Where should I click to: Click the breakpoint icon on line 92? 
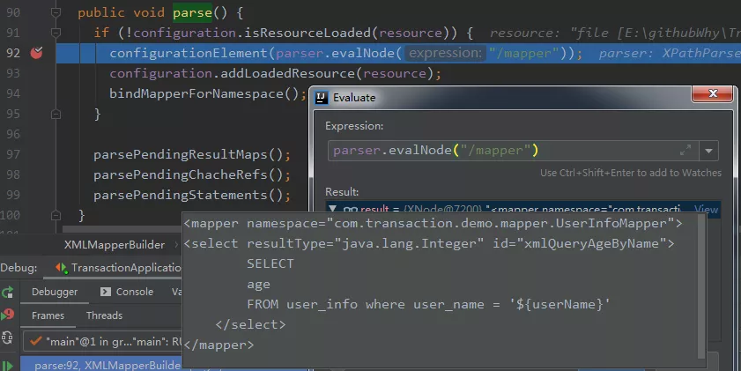click(36, 53)
